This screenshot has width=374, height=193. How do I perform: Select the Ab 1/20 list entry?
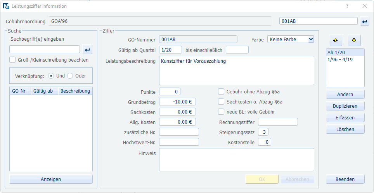click(x=345, y=53)
